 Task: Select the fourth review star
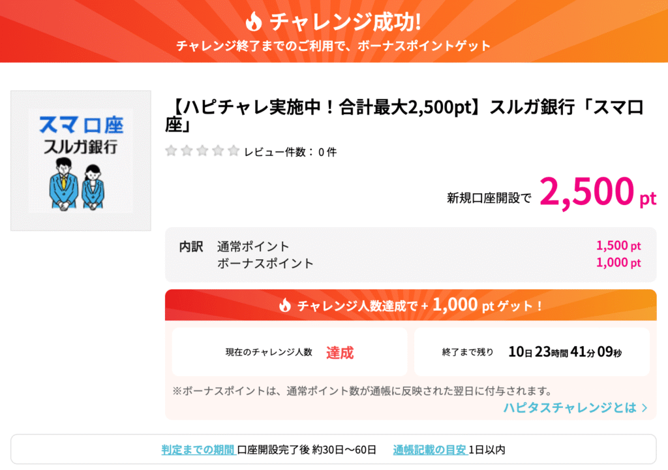click(218, 151)
